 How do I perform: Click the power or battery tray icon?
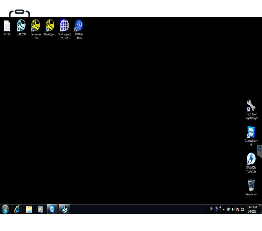click(x=228, y=209)
